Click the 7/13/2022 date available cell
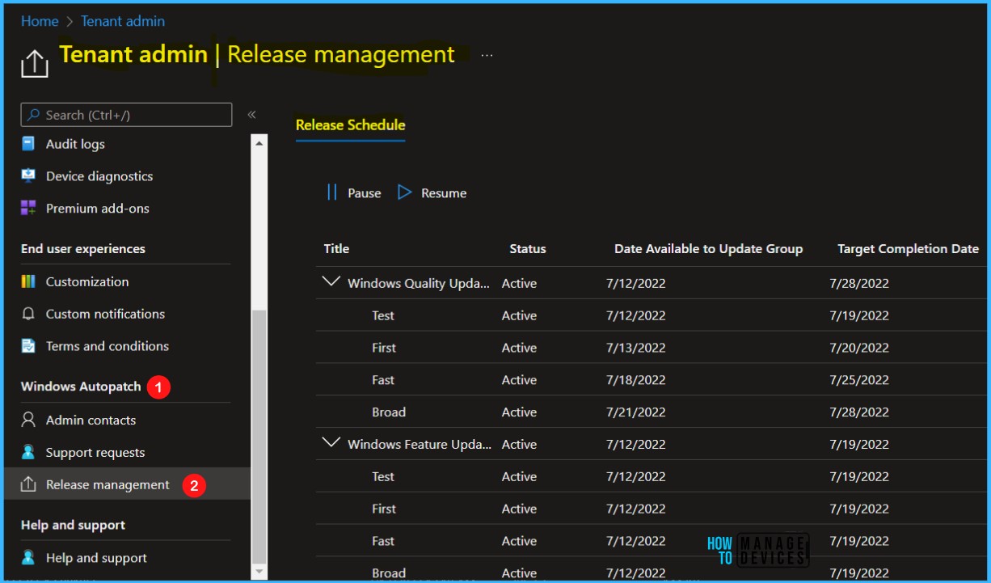This screenshot has width=991, height=583. [635, 348]
